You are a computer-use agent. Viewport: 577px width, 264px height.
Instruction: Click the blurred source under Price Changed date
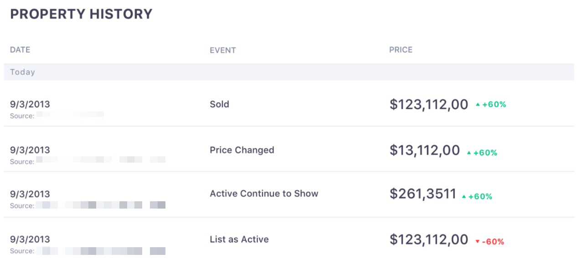(101, 160)
